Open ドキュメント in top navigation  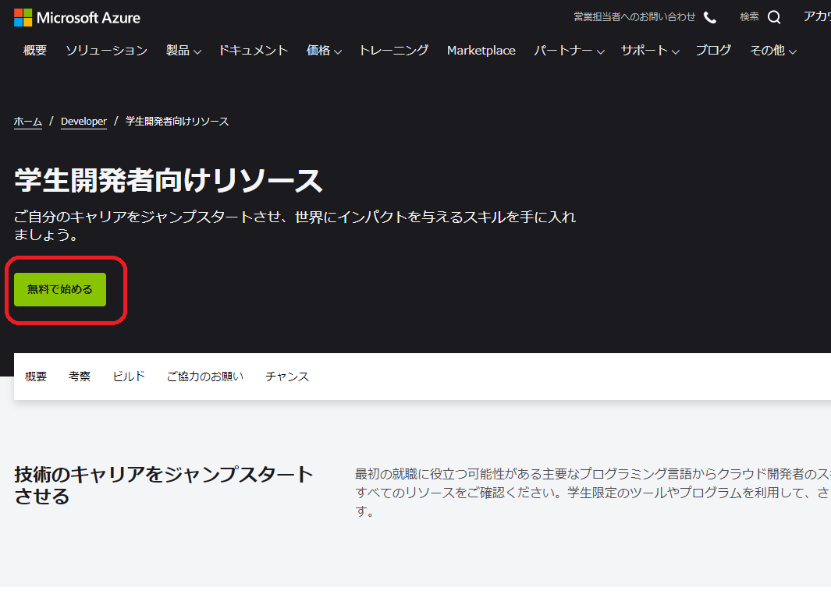click(x=254, y=51)
